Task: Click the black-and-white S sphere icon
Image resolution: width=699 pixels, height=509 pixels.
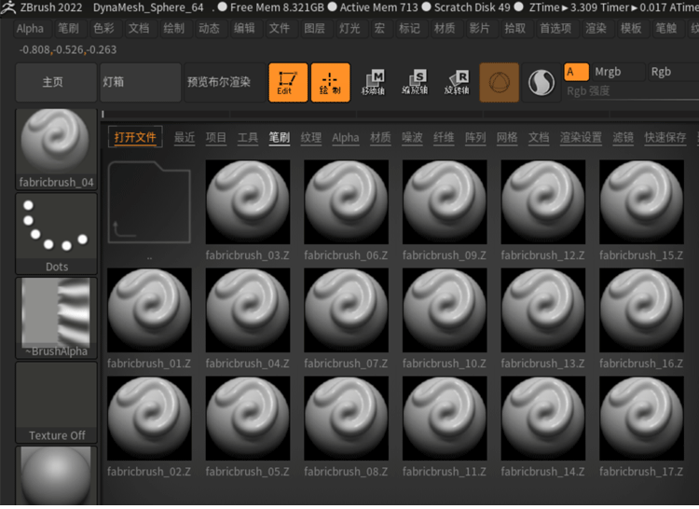Action: point(541,83)
